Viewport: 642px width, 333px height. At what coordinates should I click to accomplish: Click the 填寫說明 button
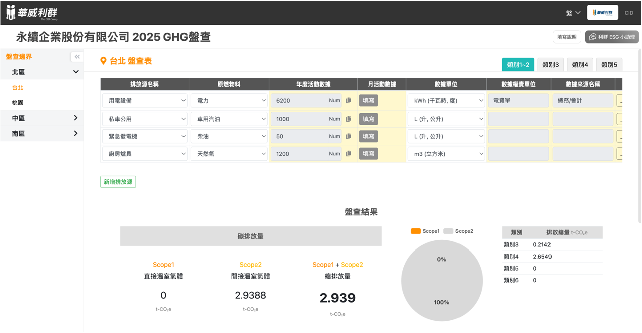567,37
